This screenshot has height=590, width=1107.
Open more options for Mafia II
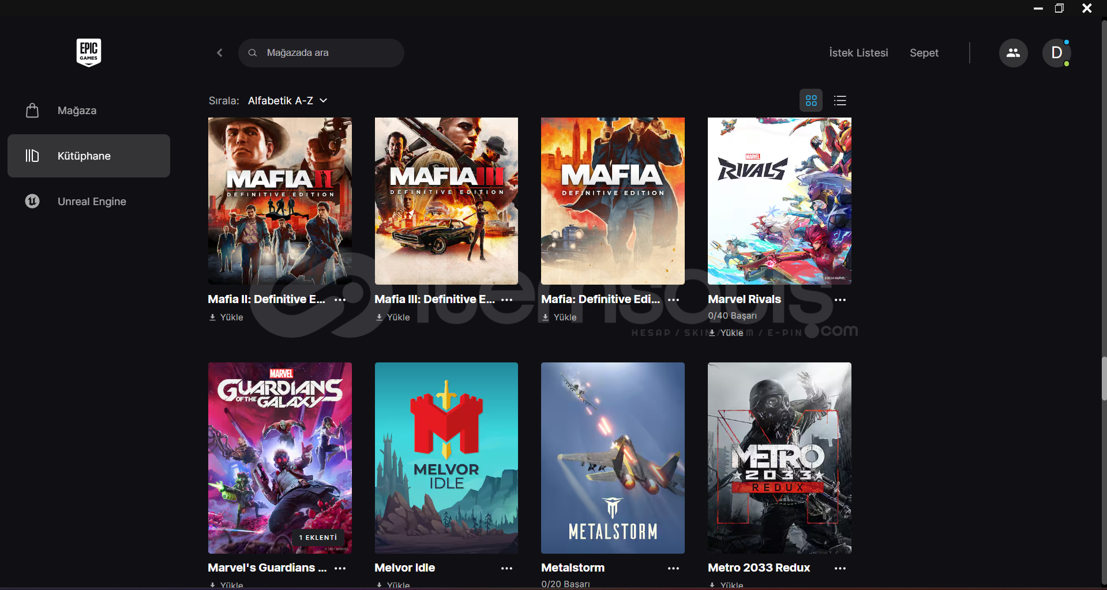pos(340,300)
